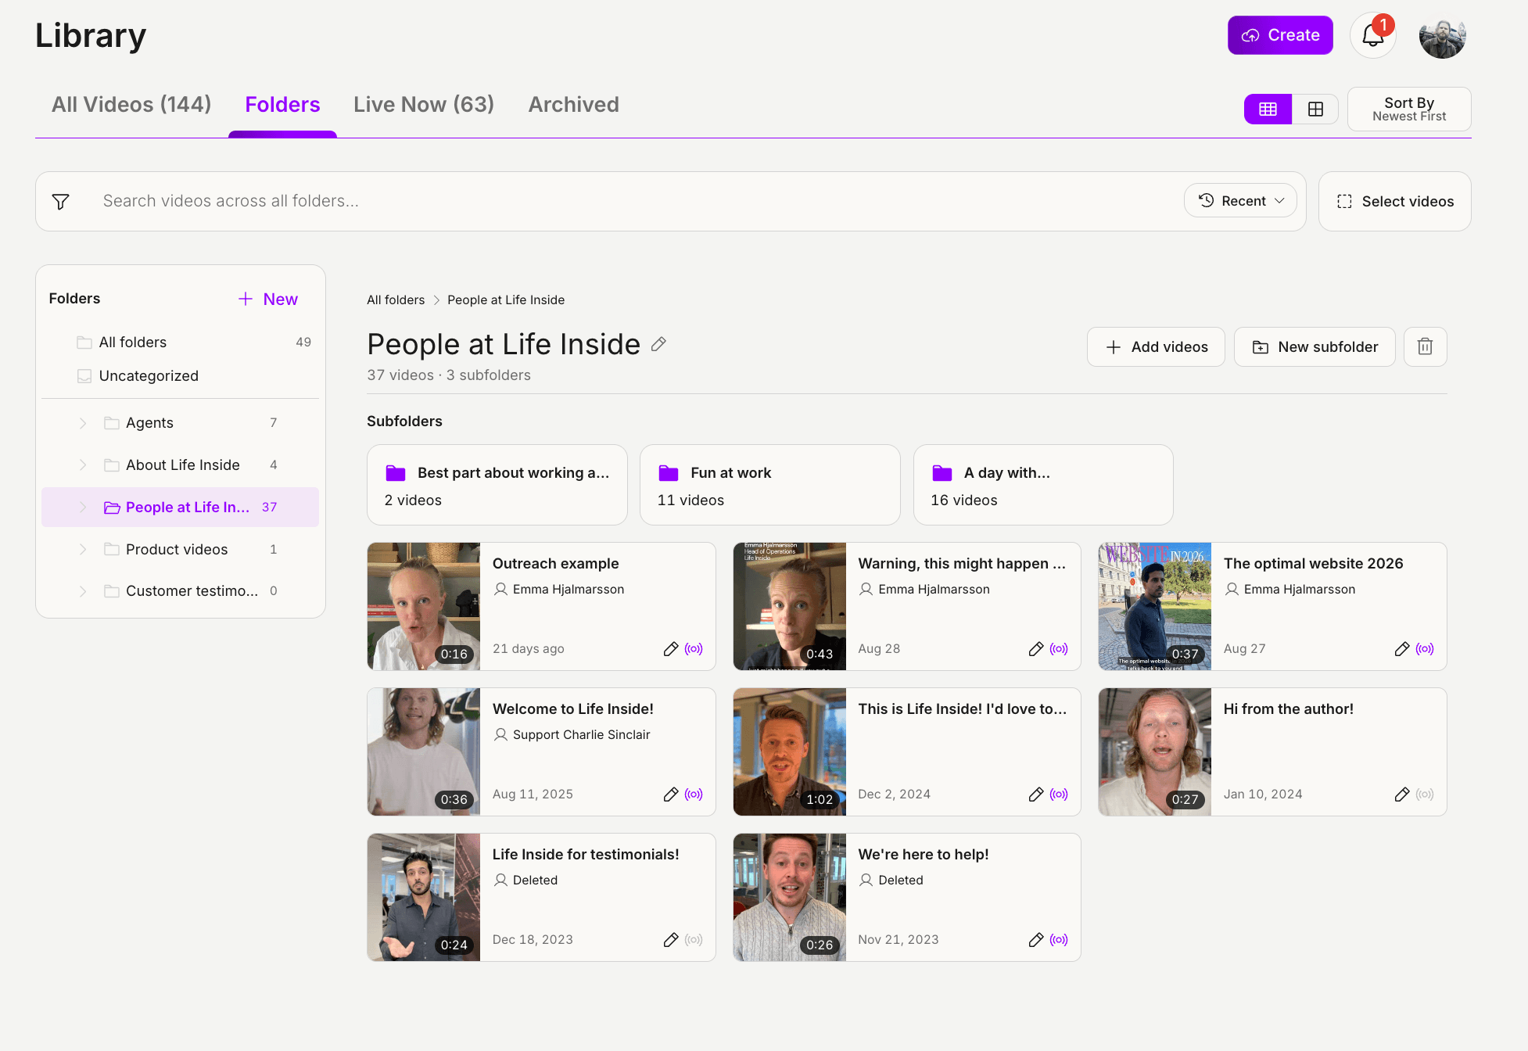Edit Life Inside for testimonials! video
Screen dimensions: 1528x1051
coord(670,940)
